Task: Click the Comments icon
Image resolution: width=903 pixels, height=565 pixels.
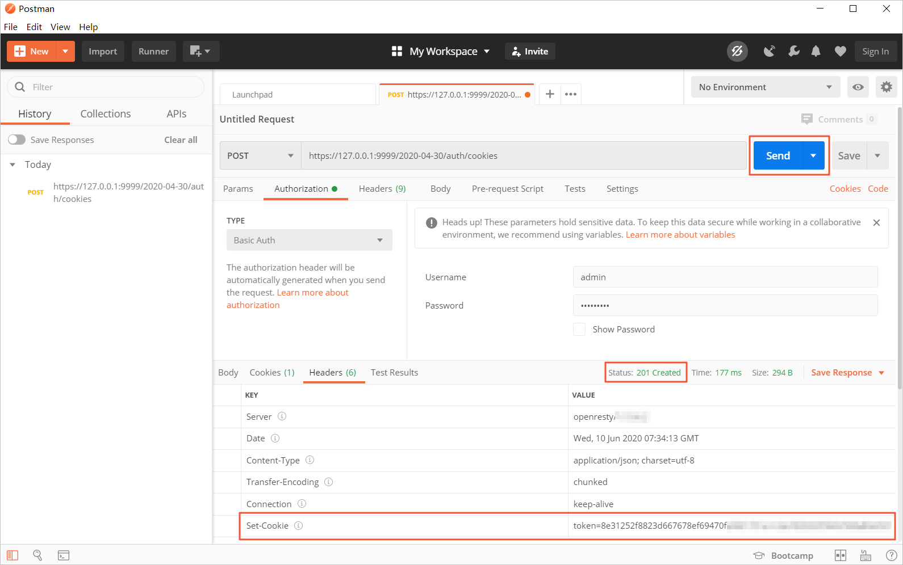Action: click(806, 119)
